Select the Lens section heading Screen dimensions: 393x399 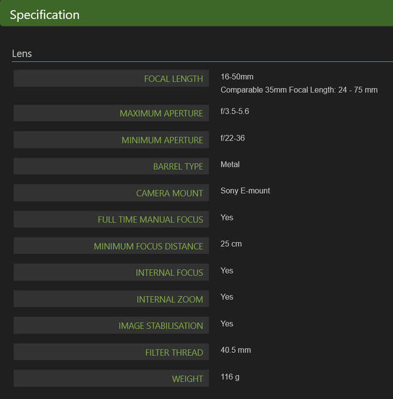[22, 54]
